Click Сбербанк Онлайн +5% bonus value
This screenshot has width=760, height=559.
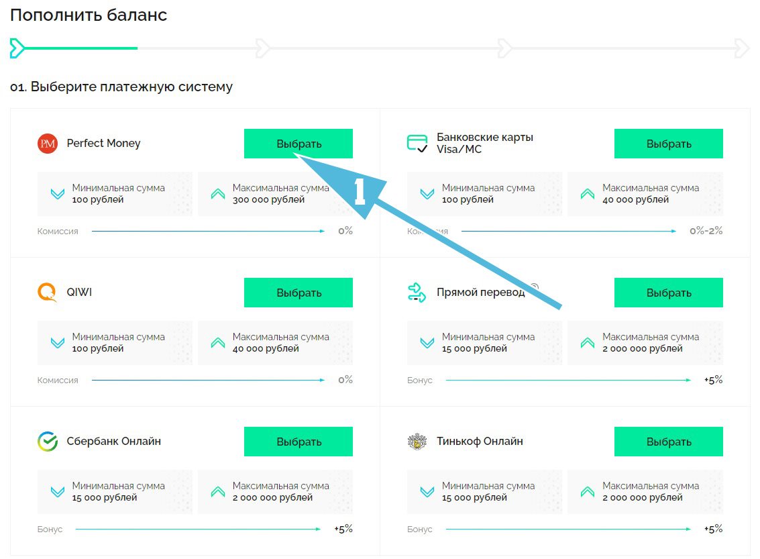[x=343, y=528]
